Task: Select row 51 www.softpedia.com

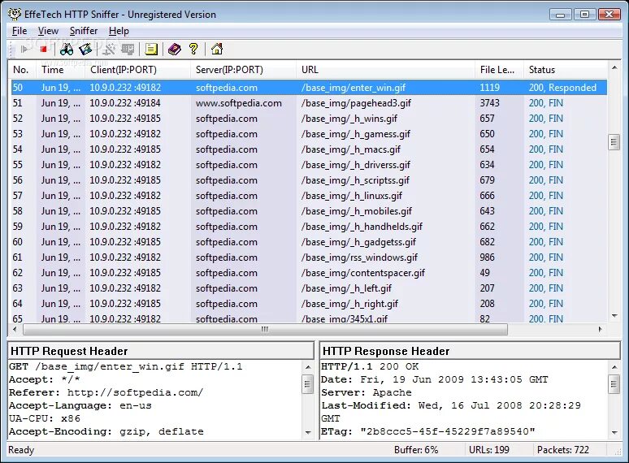Action: point(309,103)
